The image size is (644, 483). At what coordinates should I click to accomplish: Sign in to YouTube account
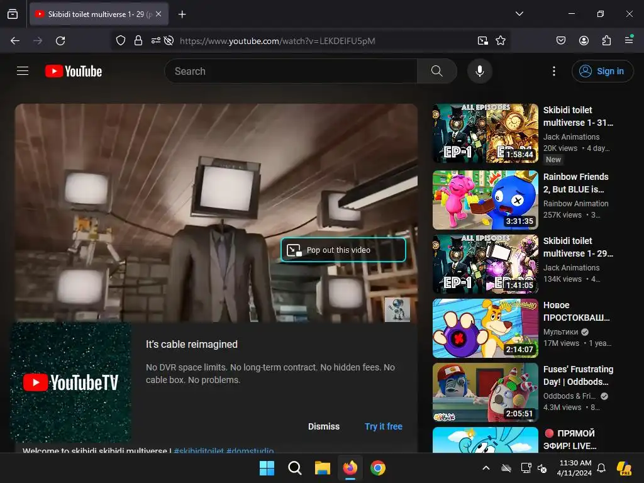(x=602, y=71)
